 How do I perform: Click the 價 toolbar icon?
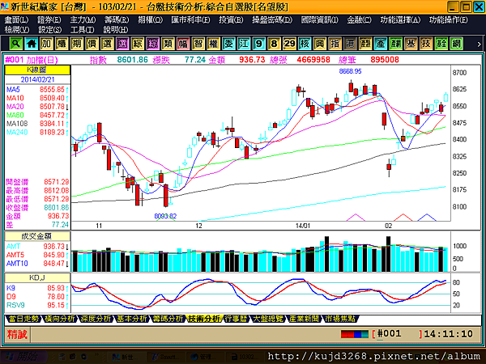click(92, 44)
